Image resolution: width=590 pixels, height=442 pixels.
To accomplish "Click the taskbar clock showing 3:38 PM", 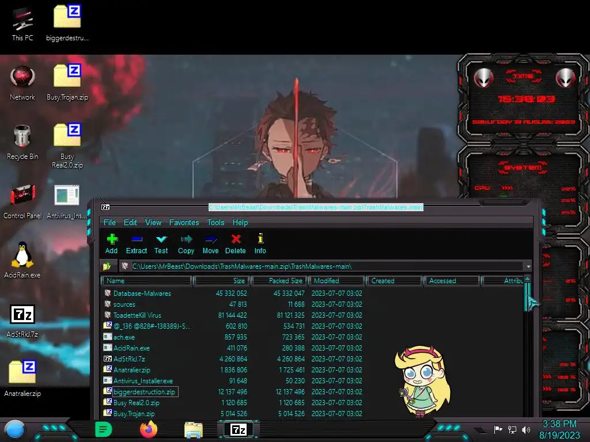I will (x=559, y=429).
